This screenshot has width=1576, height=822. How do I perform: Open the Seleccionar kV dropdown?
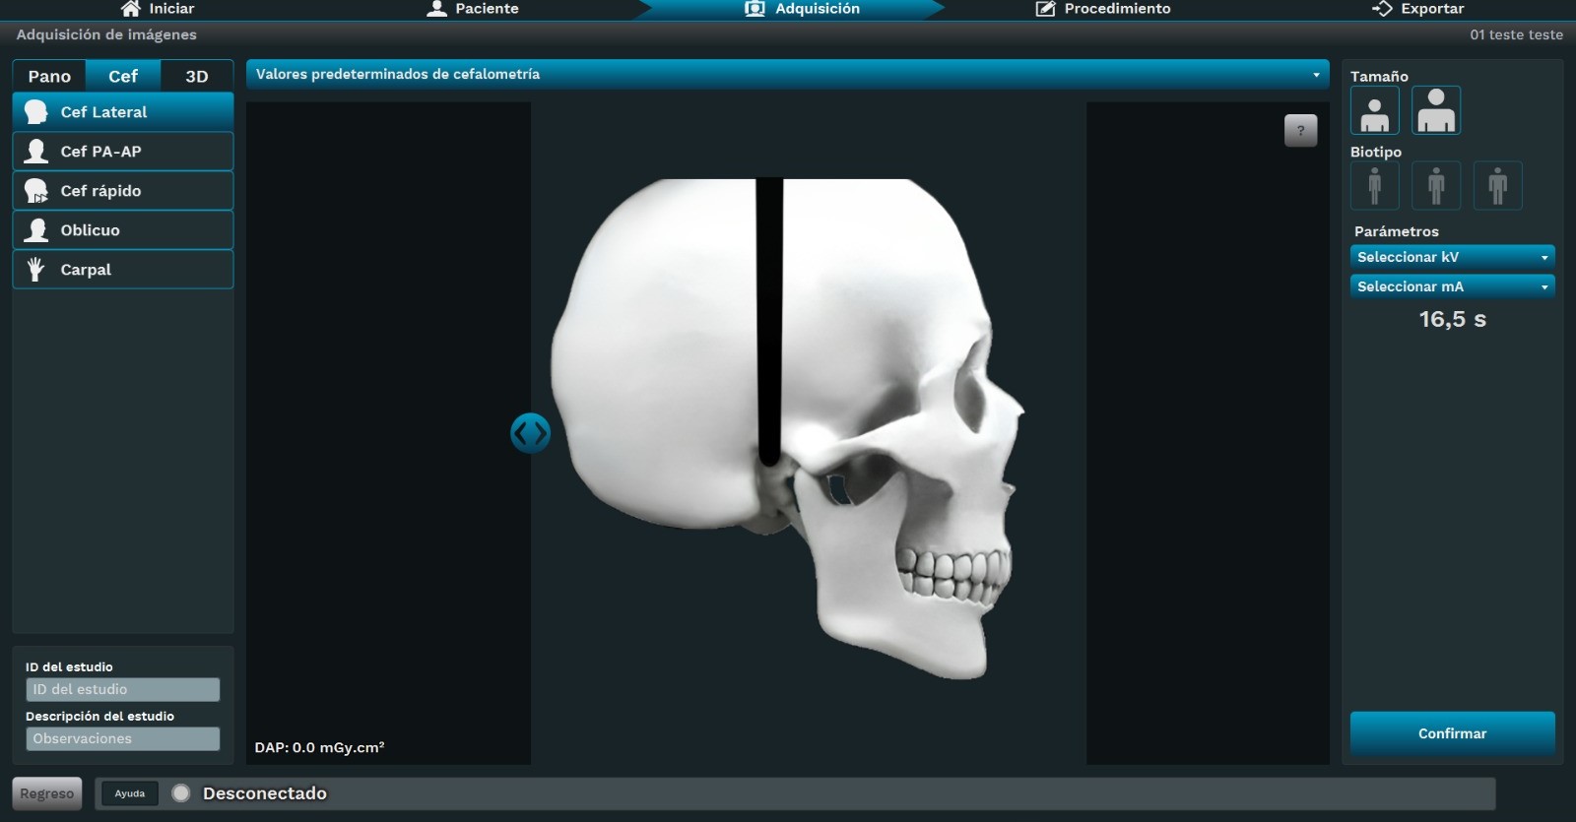point(1452,257)
